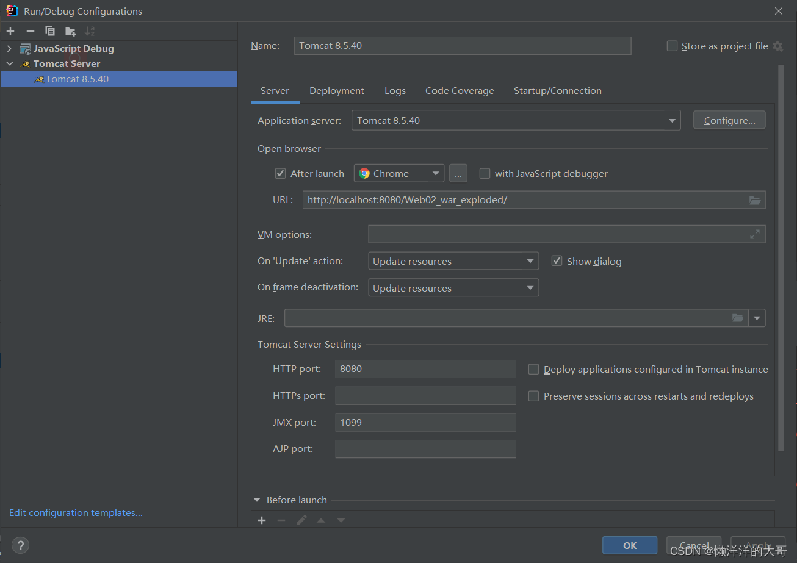Open browser selection ellipsis button
Image resolution: width=797 pixels, height=563 pixels.
[x=458, y=173]
